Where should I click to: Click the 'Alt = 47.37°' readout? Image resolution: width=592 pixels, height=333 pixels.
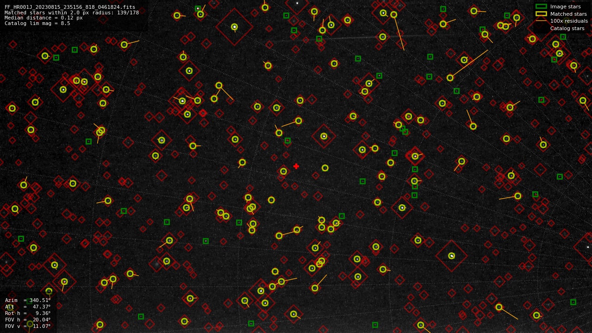coord(28,307)
